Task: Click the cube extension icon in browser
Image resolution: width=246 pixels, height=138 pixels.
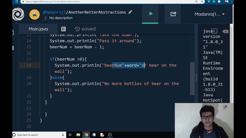Action: 219,2
